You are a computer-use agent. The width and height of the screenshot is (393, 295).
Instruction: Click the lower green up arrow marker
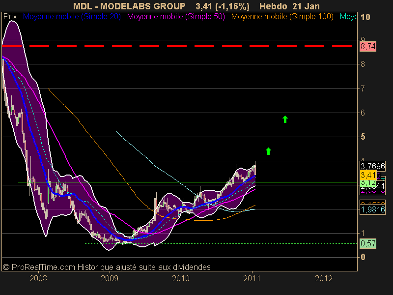tap(268, 151)
